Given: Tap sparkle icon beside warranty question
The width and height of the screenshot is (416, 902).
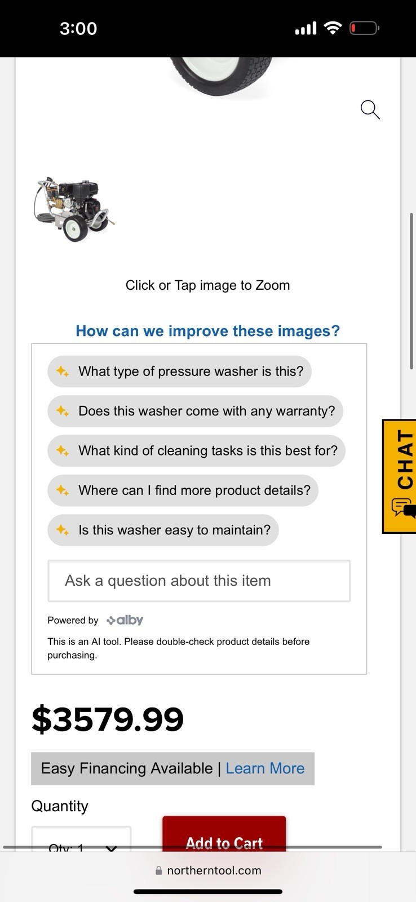Looking at the screenshot, I should 63,411.
